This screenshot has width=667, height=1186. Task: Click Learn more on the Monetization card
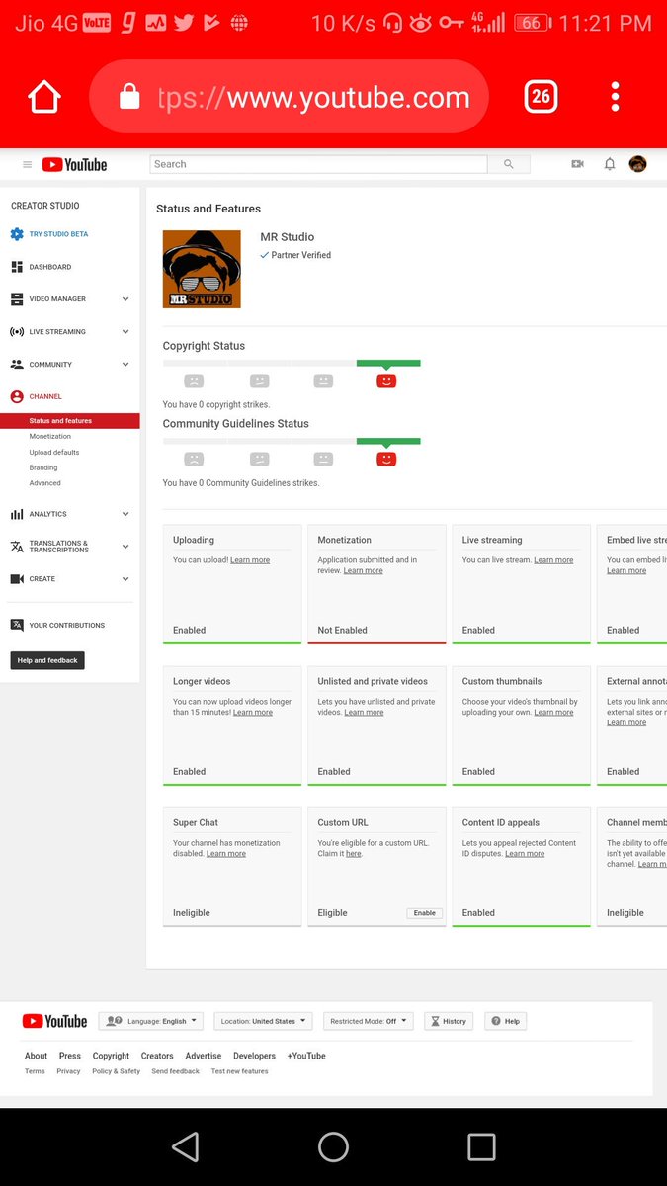[364, 571]
